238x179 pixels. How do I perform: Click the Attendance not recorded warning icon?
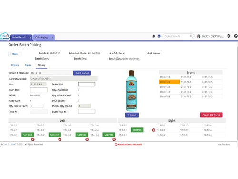coord(116,145)
